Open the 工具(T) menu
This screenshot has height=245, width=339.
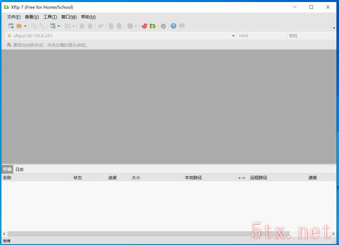coord(50,17)
